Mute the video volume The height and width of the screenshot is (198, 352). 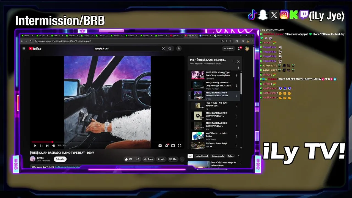(x=54, y=146)
